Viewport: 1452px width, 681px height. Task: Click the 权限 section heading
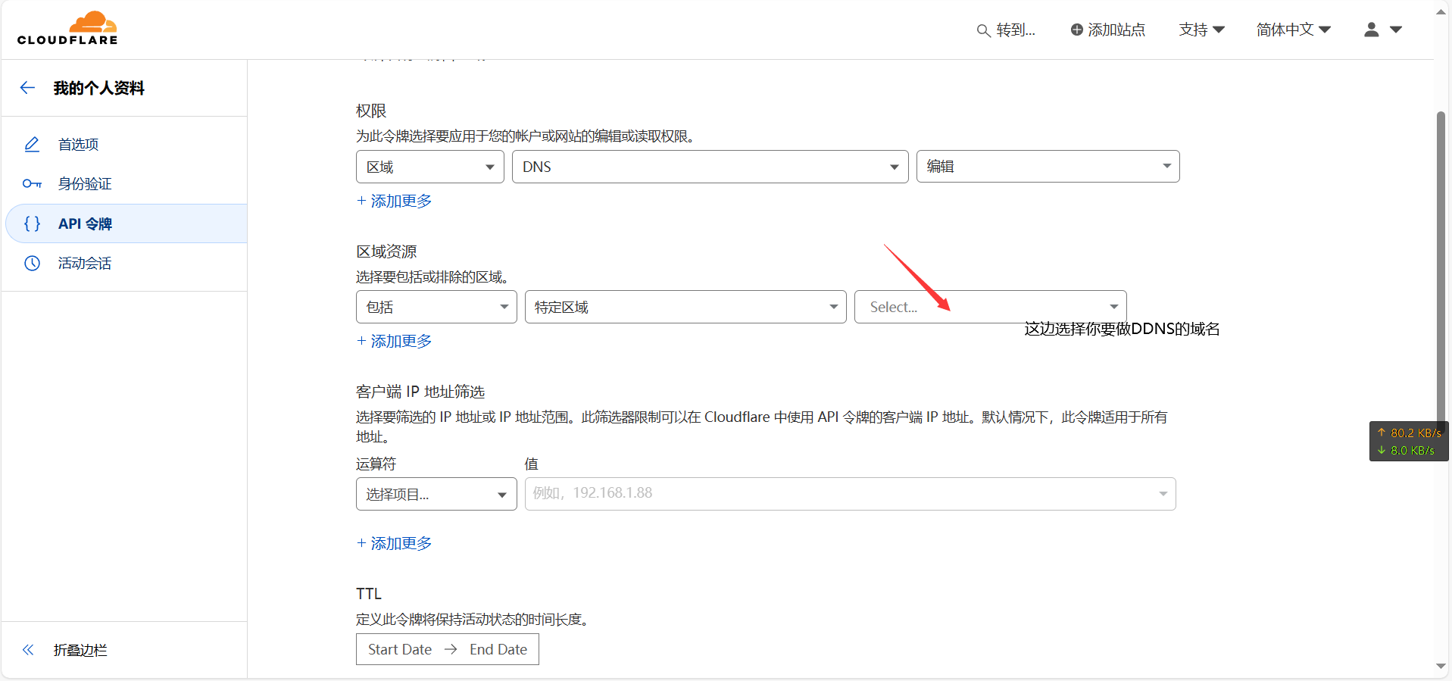371,111
